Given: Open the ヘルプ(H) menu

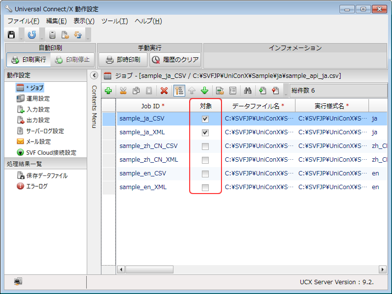Looking at the screenshot, I should pos(148,21).
